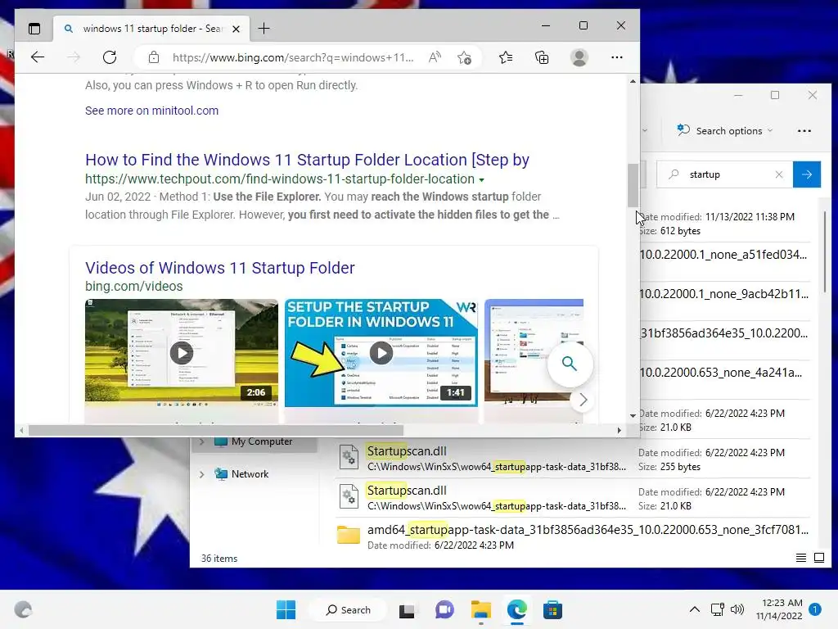Expand the Network tree node
The image size is (838, 629).
pos(202,474)
